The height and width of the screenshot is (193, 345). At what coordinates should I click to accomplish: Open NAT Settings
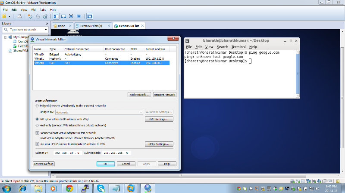point(159,119)
